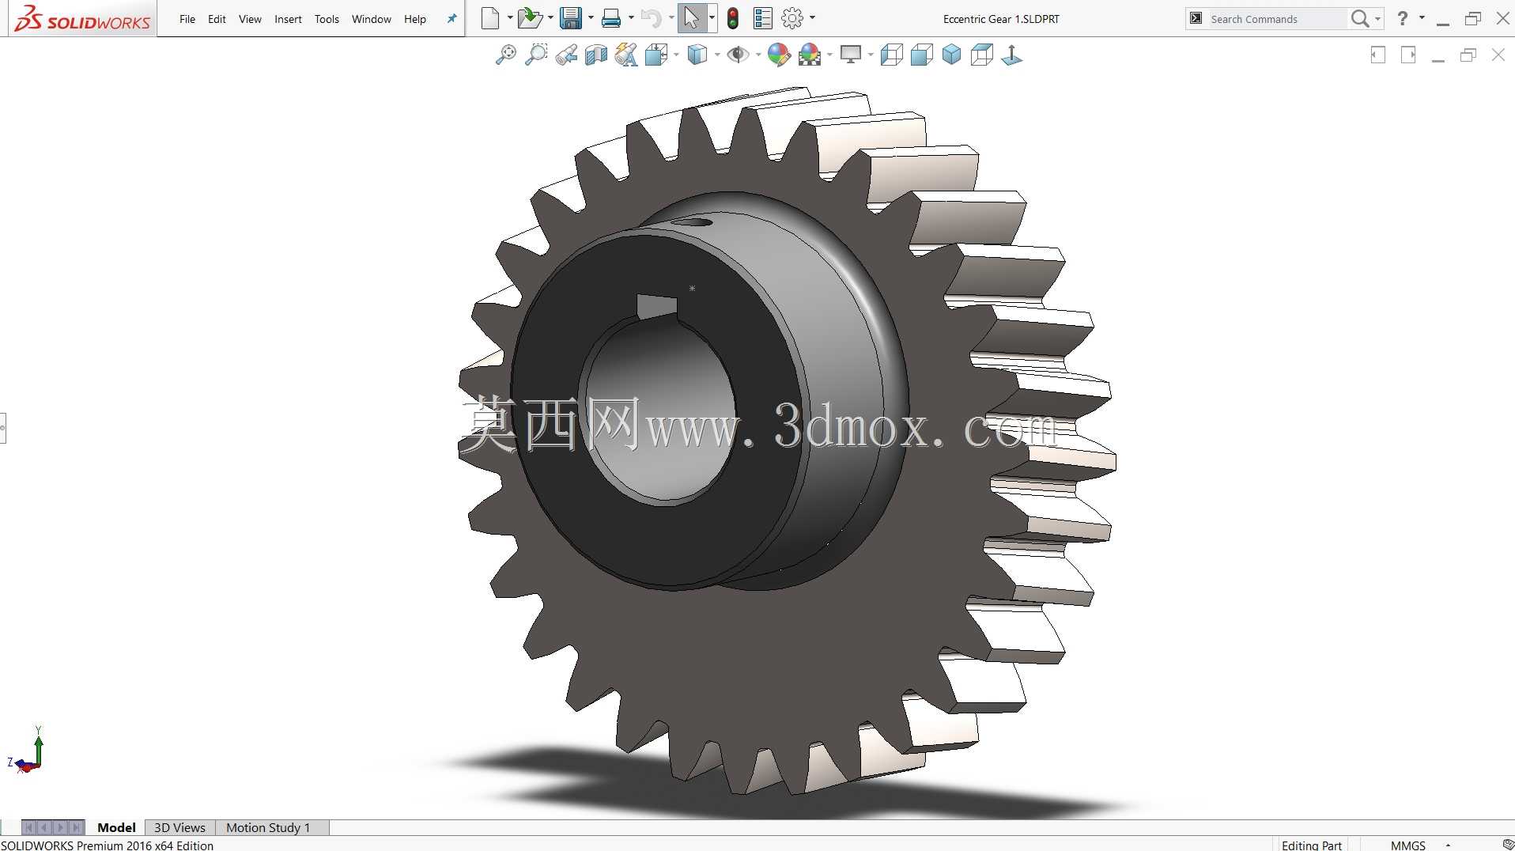
Task: Expand the New document dropdown arrow
Action: 510,17
